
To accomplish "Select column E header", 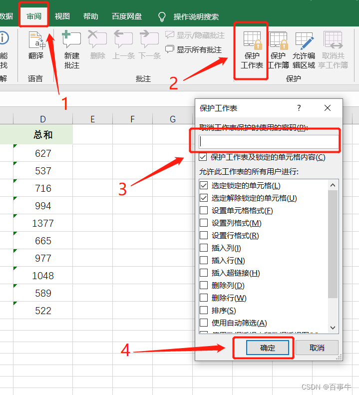I will 93,119.
